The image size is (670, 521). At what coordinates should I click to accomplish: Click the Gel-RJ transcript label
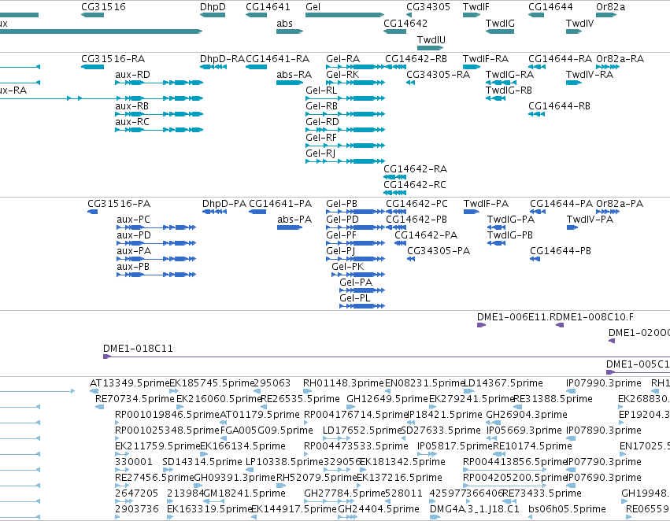(320, 153)
